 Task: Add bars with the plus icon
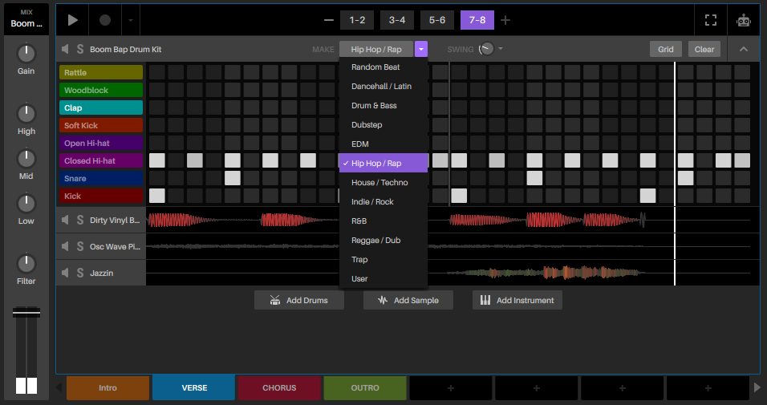[505, 20]
